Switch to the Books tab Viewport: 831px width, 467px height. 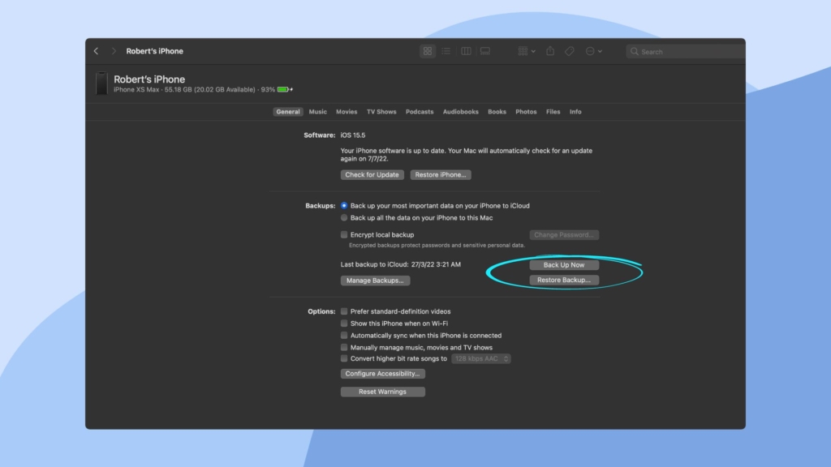(497, 112)
